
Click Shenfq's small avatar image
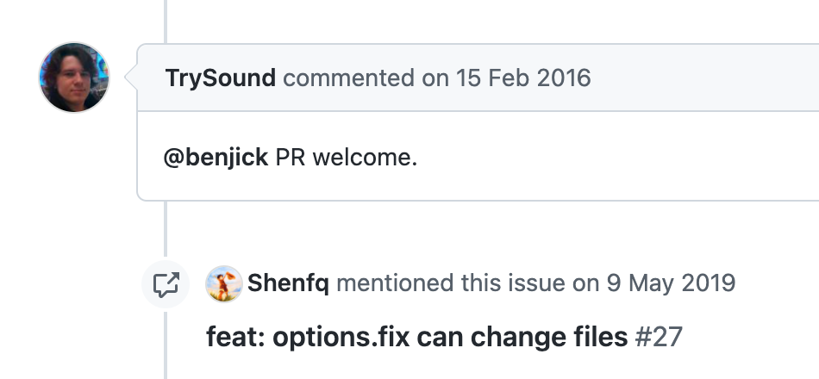point(223,283)
